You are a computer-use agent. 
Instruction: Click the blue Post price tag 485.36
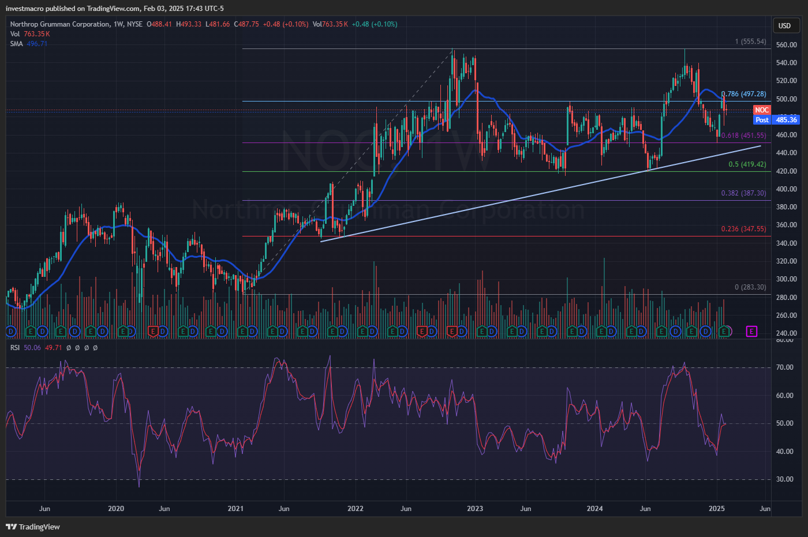tap(776, 120)
